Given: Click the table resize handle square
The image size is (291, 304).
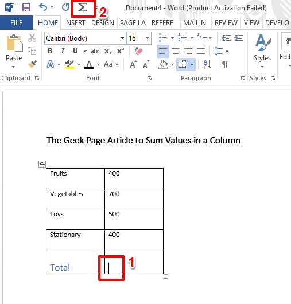Looking at the screenshot, I should pos(166,276).
